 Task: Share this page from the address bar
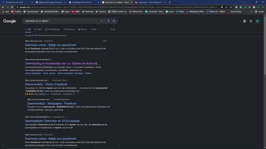226,7
